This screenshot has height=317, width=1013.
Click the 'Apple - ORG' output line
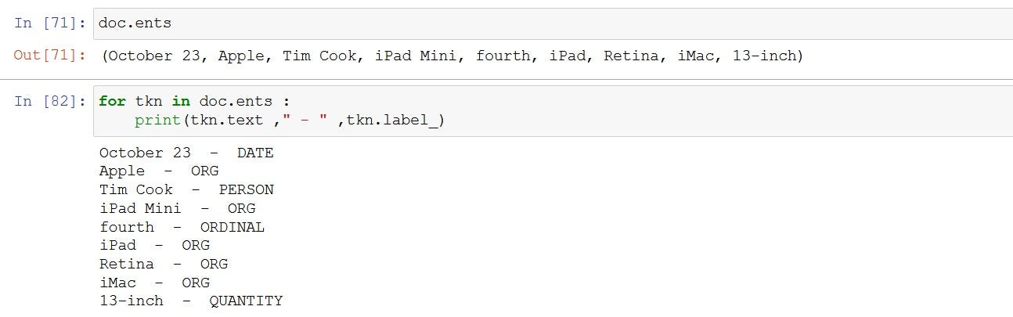pos(159,171)
